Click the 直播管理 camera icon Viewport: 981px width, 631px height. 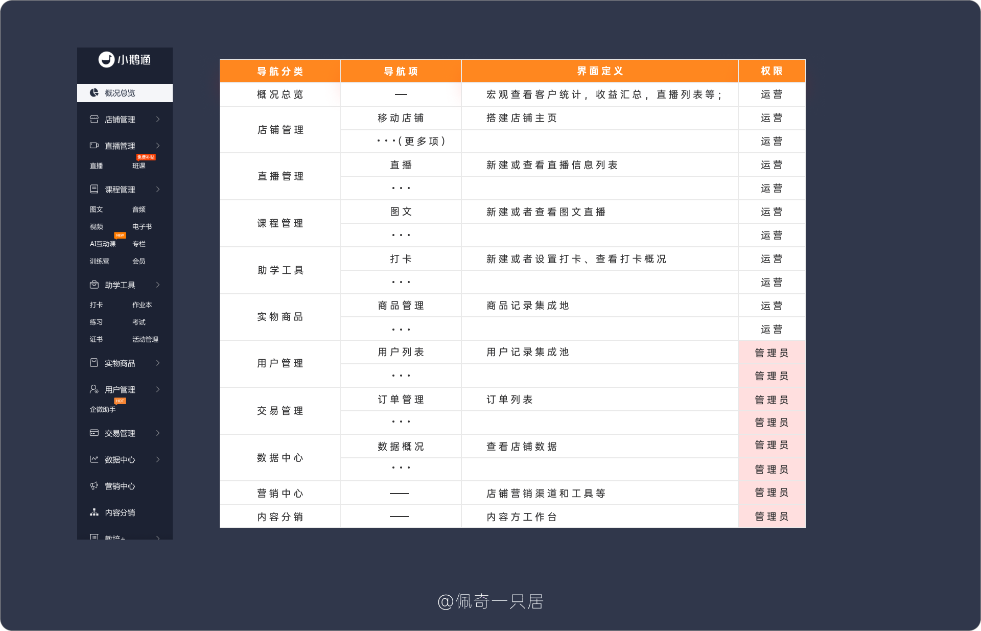click(94, 146)
